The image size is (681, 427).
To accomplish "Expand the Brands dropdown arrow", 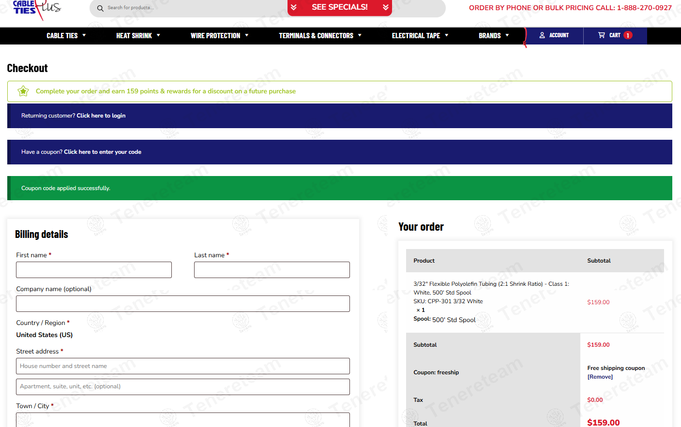I will click(x=507, y=35).
